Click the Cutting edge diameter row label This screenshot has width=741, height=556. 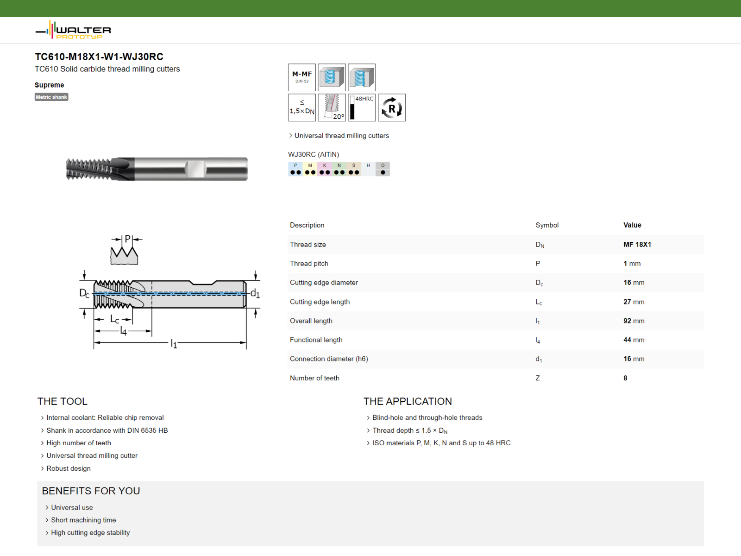point(324,283)
